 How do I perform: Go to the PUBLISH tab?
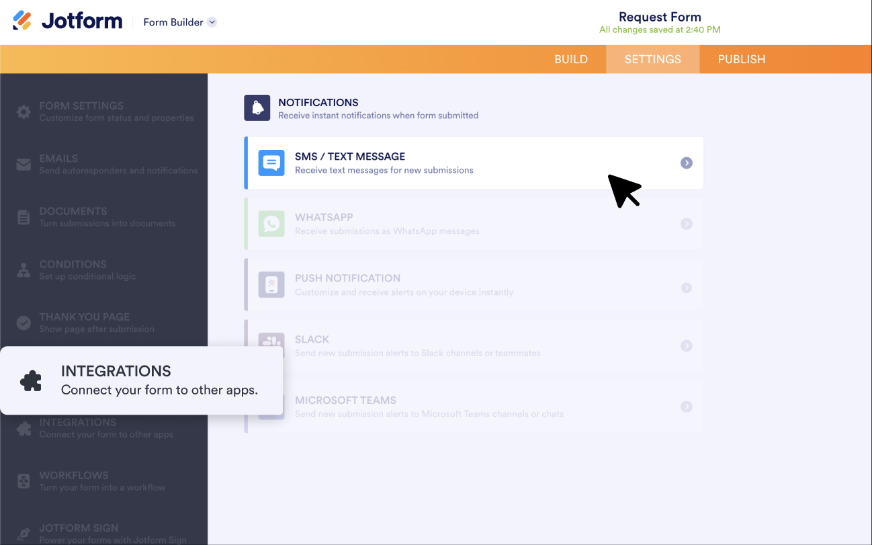(x=742, y=59)
